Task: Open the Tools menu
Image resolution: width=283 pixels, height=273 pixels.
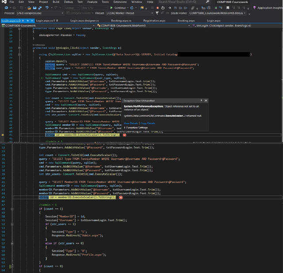Action: [105, 2]
